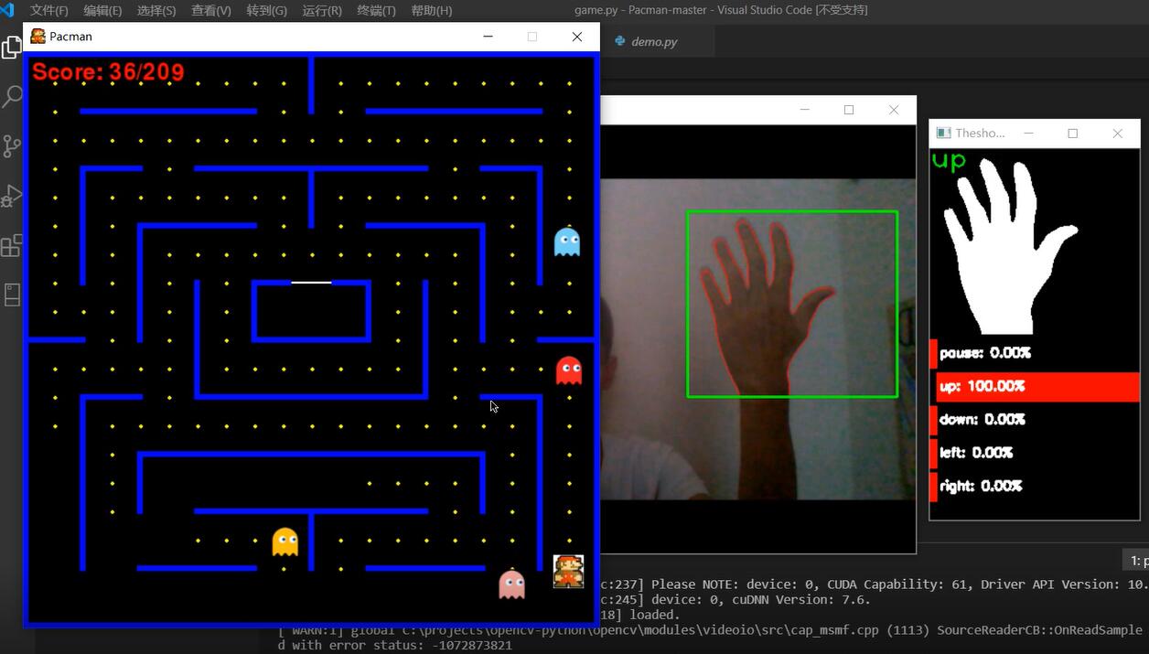Expand the terminal selector dropdown
This screenshot has height=654, width=1149.
(x=1135, y=561)
